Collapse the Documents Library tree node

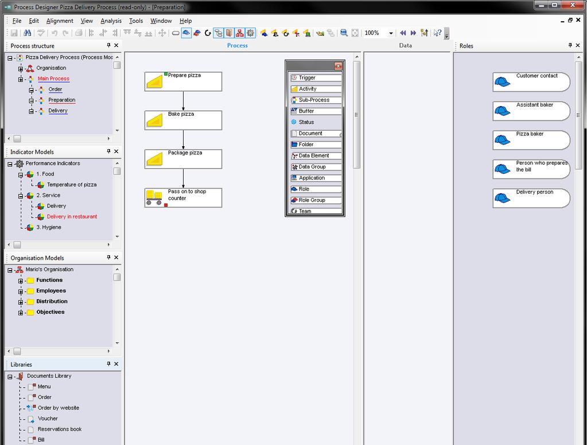tap(10, 377)
